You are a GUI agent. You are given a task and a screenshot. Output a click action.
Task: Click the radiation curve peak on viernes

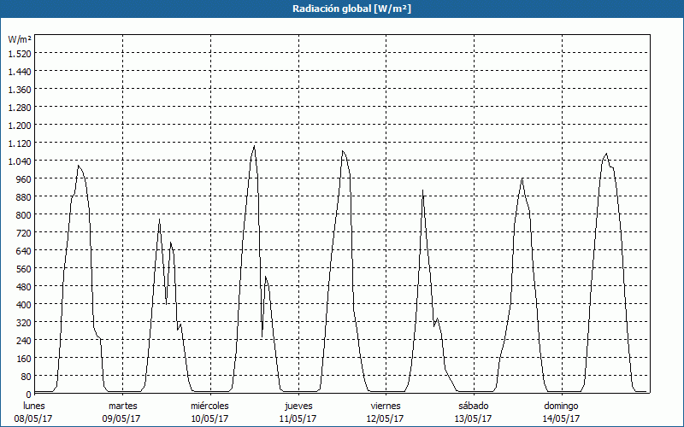pos(422,191)
